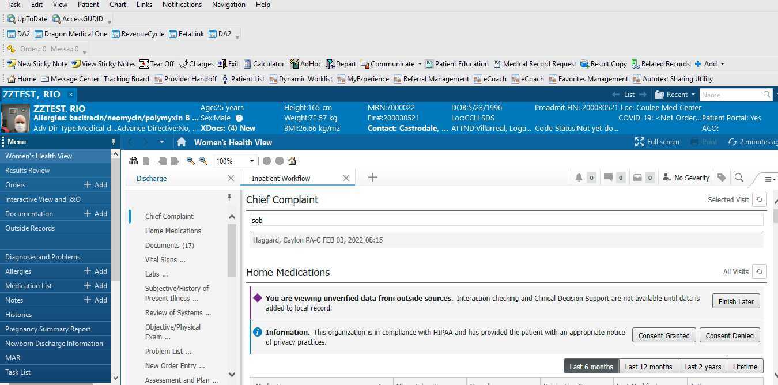The height and width of the screenshot is (385, 778).
Task: Open the inbox tray indicator
Action: point(637,178)
